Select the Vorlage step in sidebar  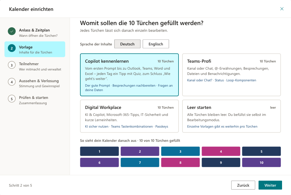coord(35,49)
